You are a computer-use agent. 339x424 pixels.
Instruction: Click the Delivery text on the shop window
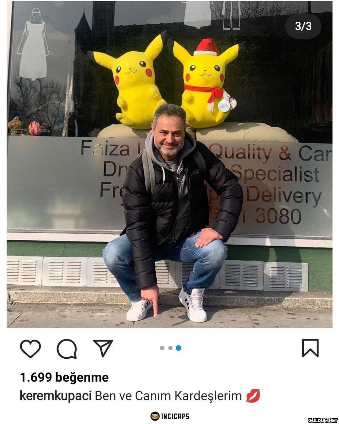pyautogui.click(x=284, y=196)
